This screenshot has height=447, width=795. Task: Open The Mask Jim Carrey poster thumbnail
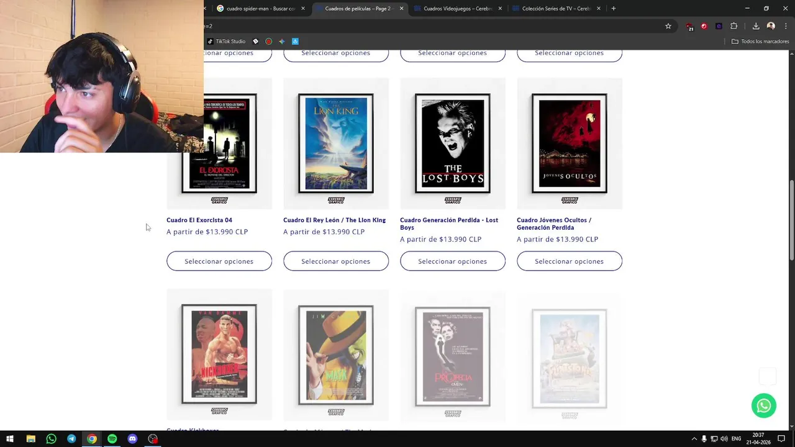(336, 354)
